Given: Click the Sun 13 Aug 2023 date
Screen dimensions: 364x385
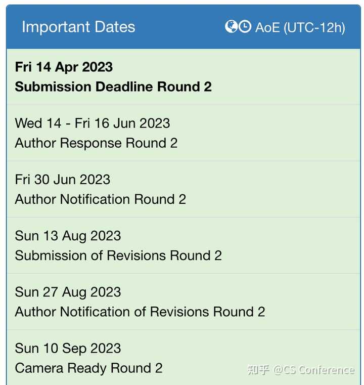Looking at the screenshot, I should pyautogui.click(x=68, y=236).
